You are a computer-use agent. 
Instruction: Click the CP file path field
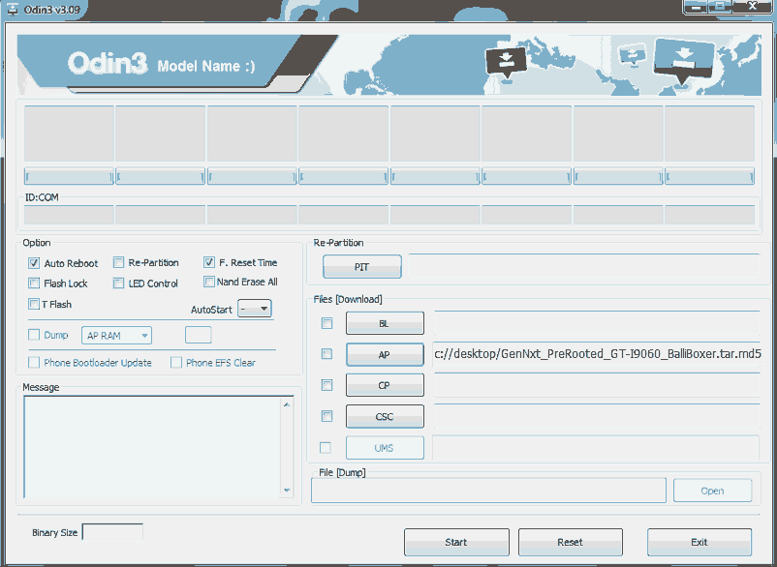[x=597, y=385]
